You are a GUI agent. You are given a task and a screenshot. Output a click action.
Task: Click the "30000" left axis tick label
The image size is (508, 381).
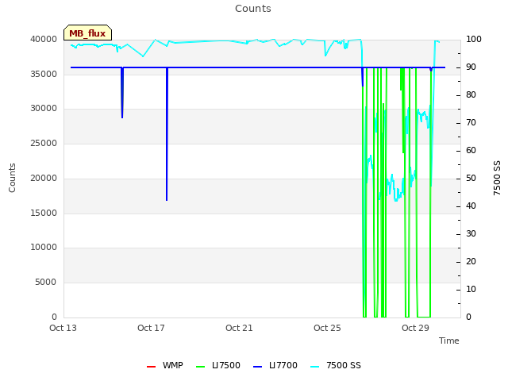(x=44, y=109)
